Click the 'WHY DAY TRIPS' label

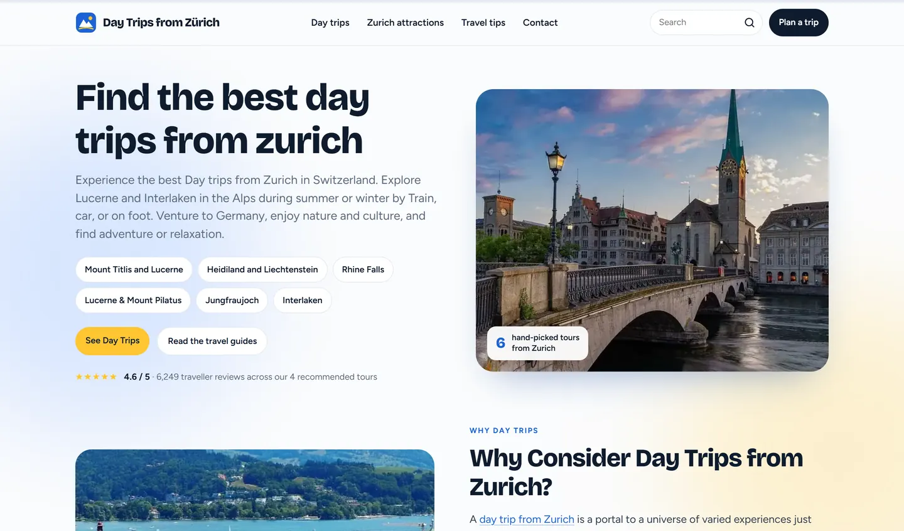tap(503, 431)
